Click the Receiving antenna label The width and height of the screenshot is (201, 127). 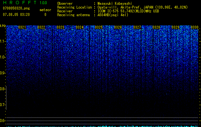(x=73, y=15)
